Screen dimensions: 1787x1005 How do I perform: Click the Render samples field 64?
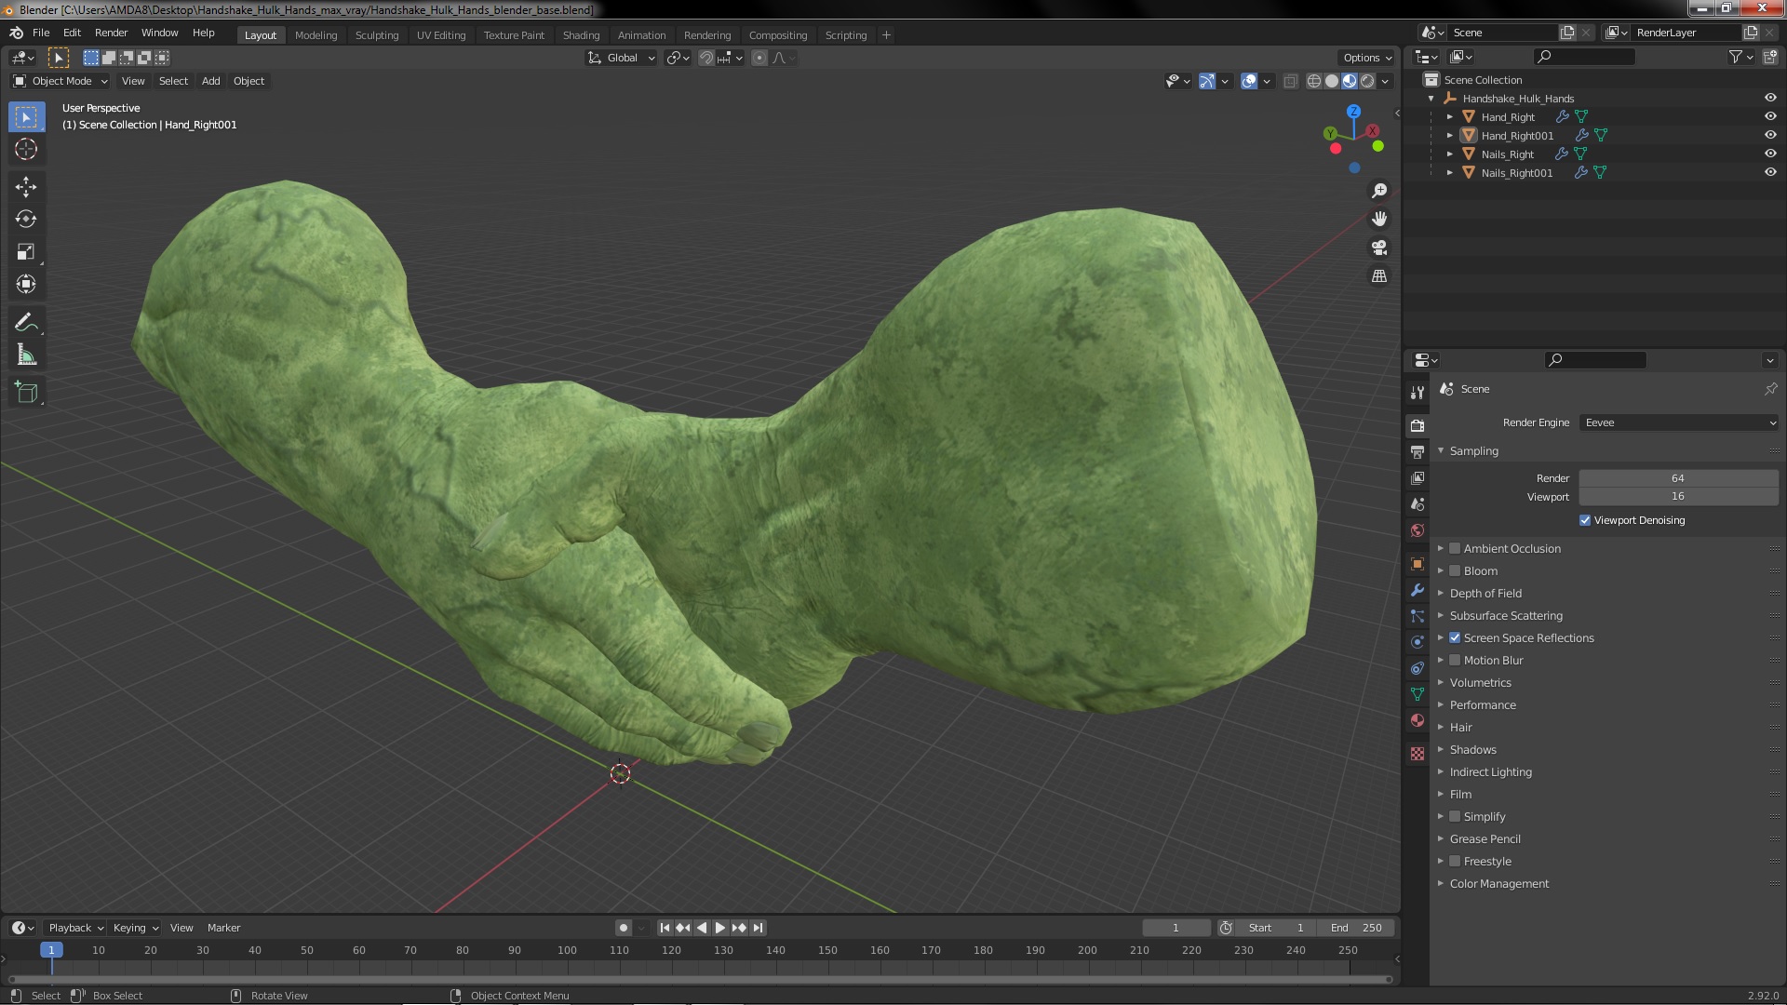point(1678,478)
